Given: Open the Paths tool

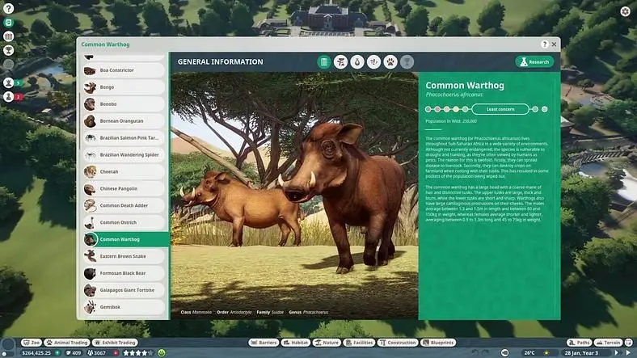Looking at the screenshot, I should [x=579, y=343].
